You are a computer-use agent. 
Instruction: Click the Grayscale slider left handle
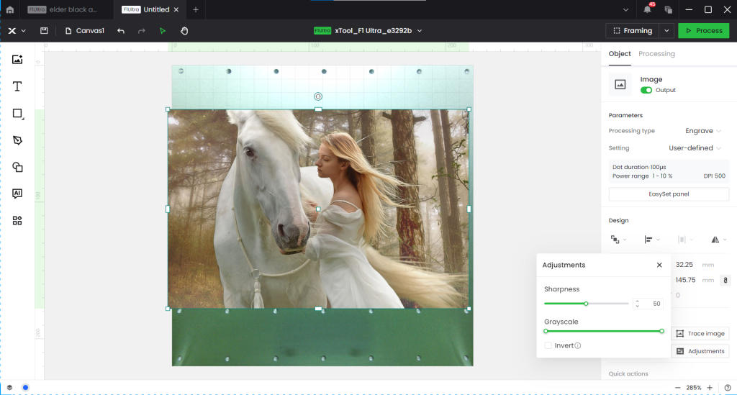click(x=546, y=331)
